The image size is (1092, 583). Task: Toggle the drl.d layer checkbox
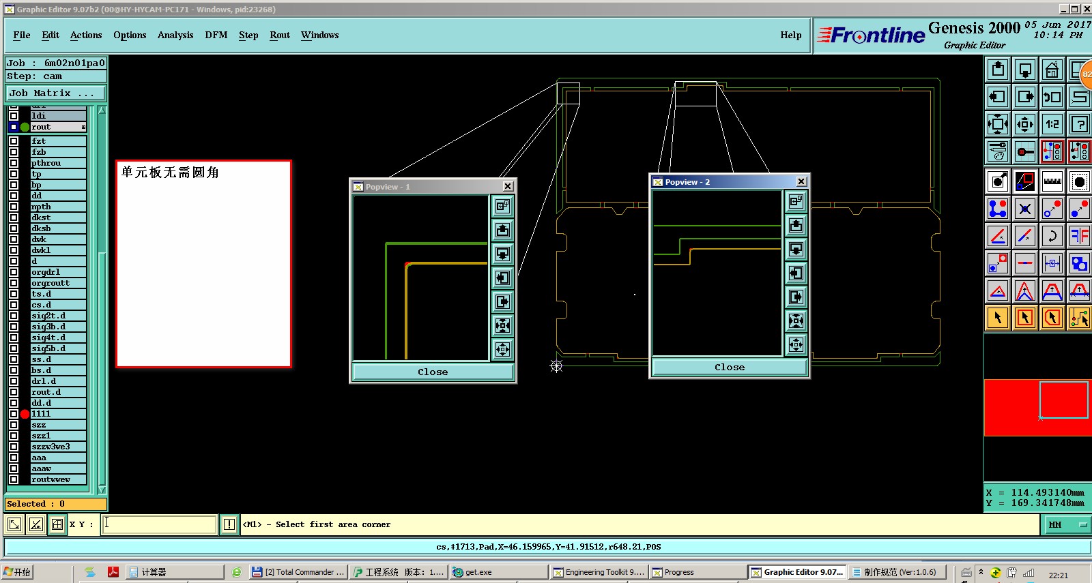coord(14,381)
